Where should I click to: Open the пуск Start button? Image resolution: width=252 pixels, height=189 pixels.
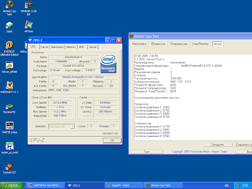click(x=12, y=185)
